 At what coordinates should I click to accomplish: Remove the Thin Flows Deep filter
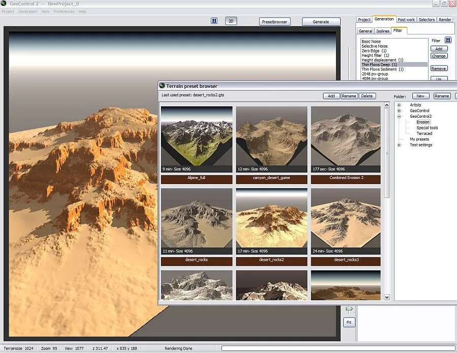pos(438,68)
